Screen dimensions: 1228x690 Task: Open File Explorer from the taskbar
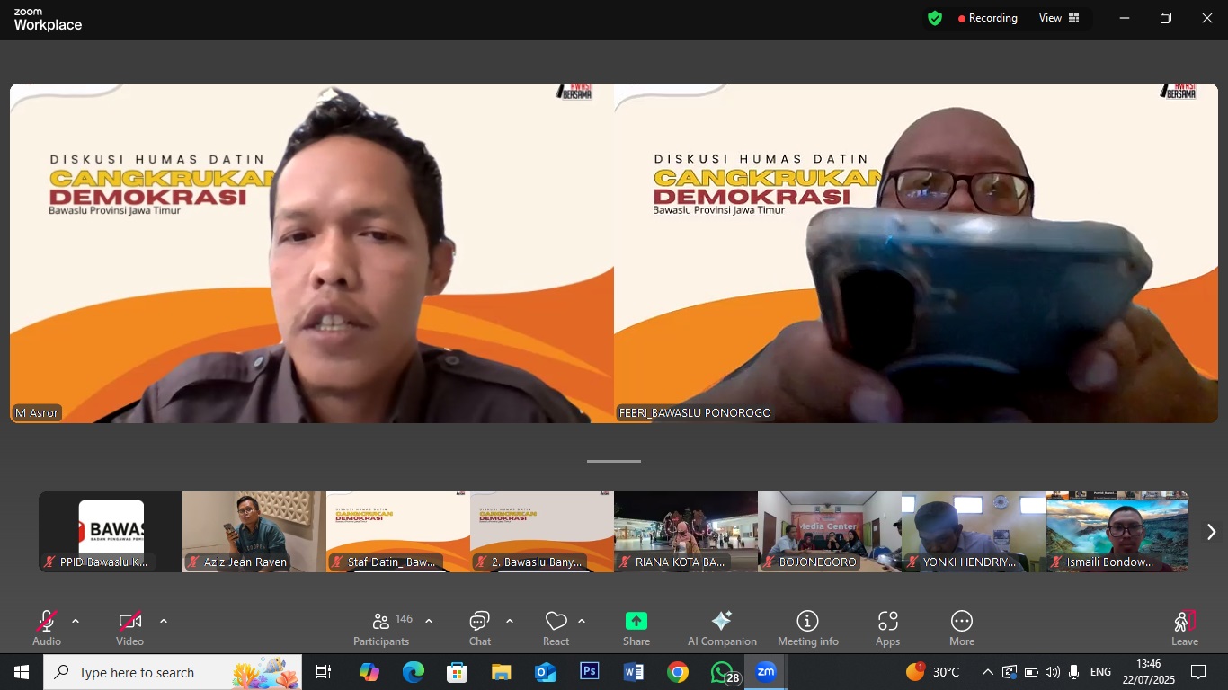coord(502,672)
